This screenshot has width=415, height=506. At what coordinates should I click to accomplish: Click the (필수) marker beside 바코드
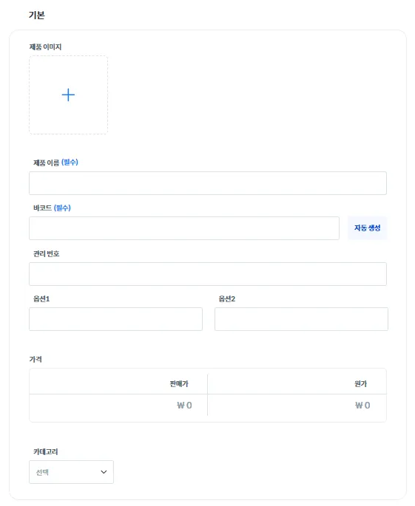62,208
